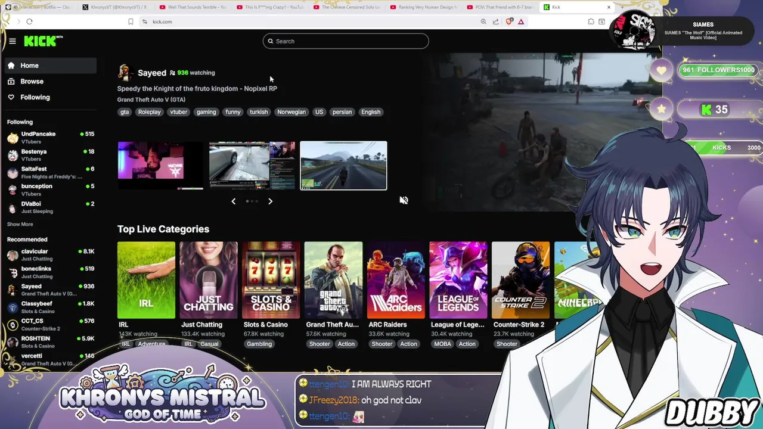Click the Kick logo
Screen dimensions: 763x429
coord(43,41)
